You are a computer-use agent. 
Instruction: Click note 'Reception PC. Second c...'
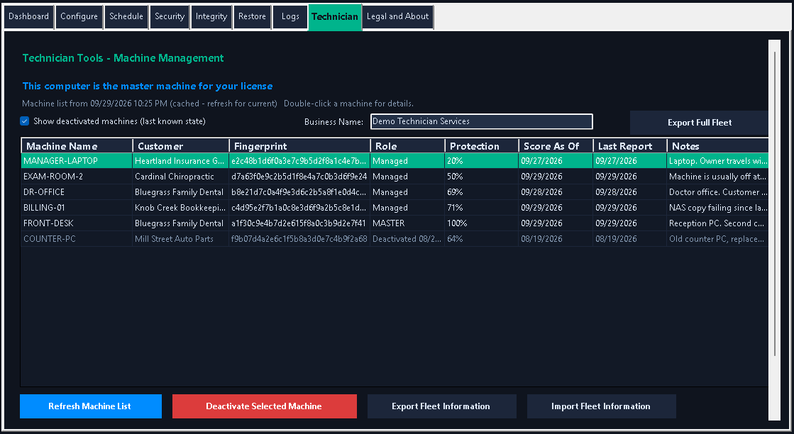pyautogui.click(x=717, y=223)
